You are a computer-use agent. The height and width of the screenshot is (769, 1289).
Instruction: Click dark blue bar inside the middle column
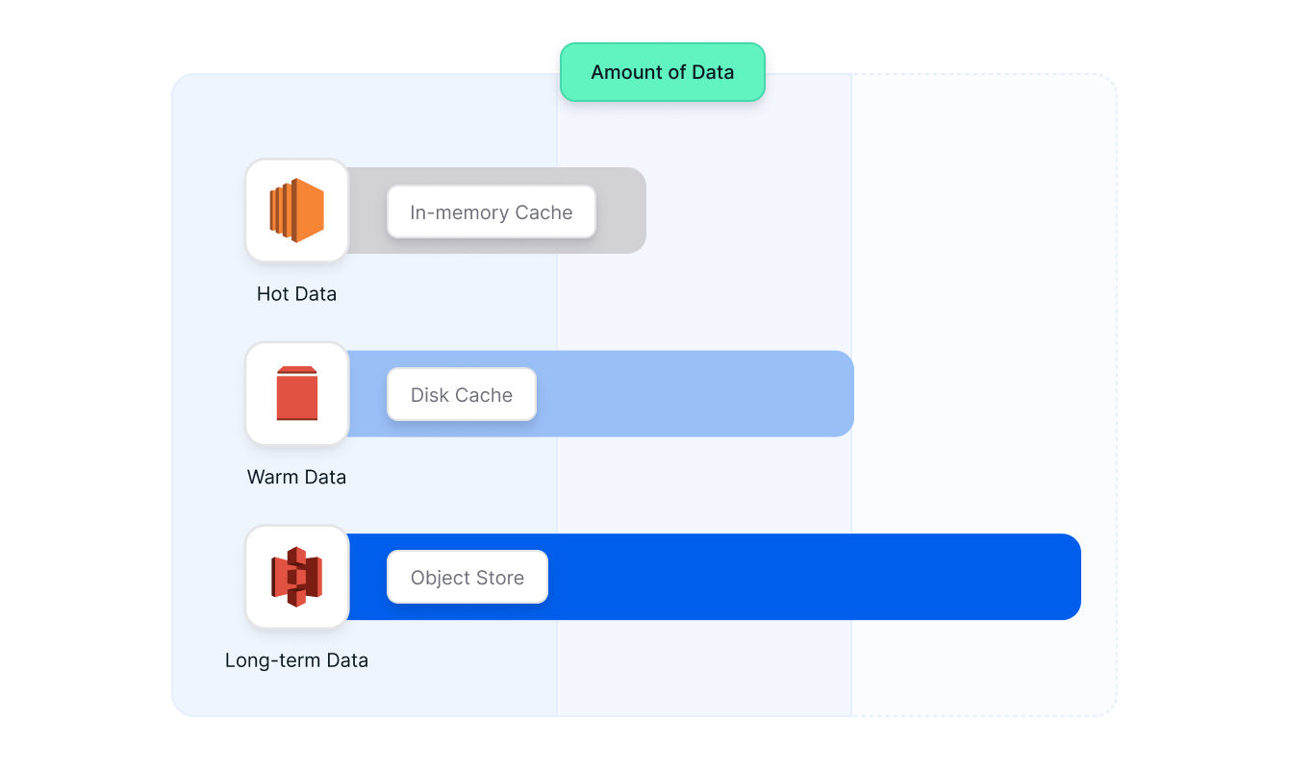click(702, 577)
